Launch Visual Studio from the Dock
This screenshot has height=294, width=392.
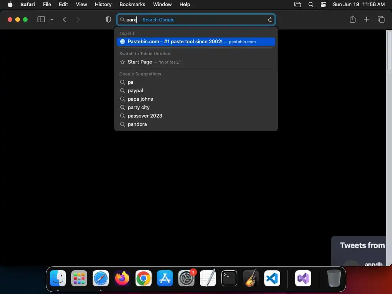tap(303, 278)
